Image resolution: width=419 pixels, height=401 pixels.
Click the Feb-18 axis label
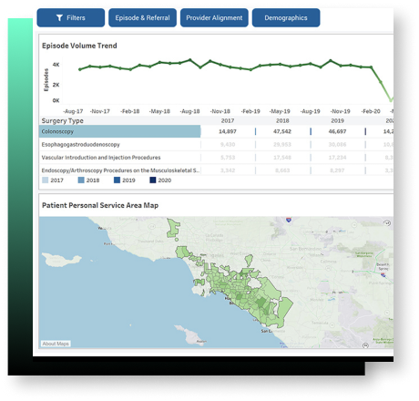click(129, 111)
